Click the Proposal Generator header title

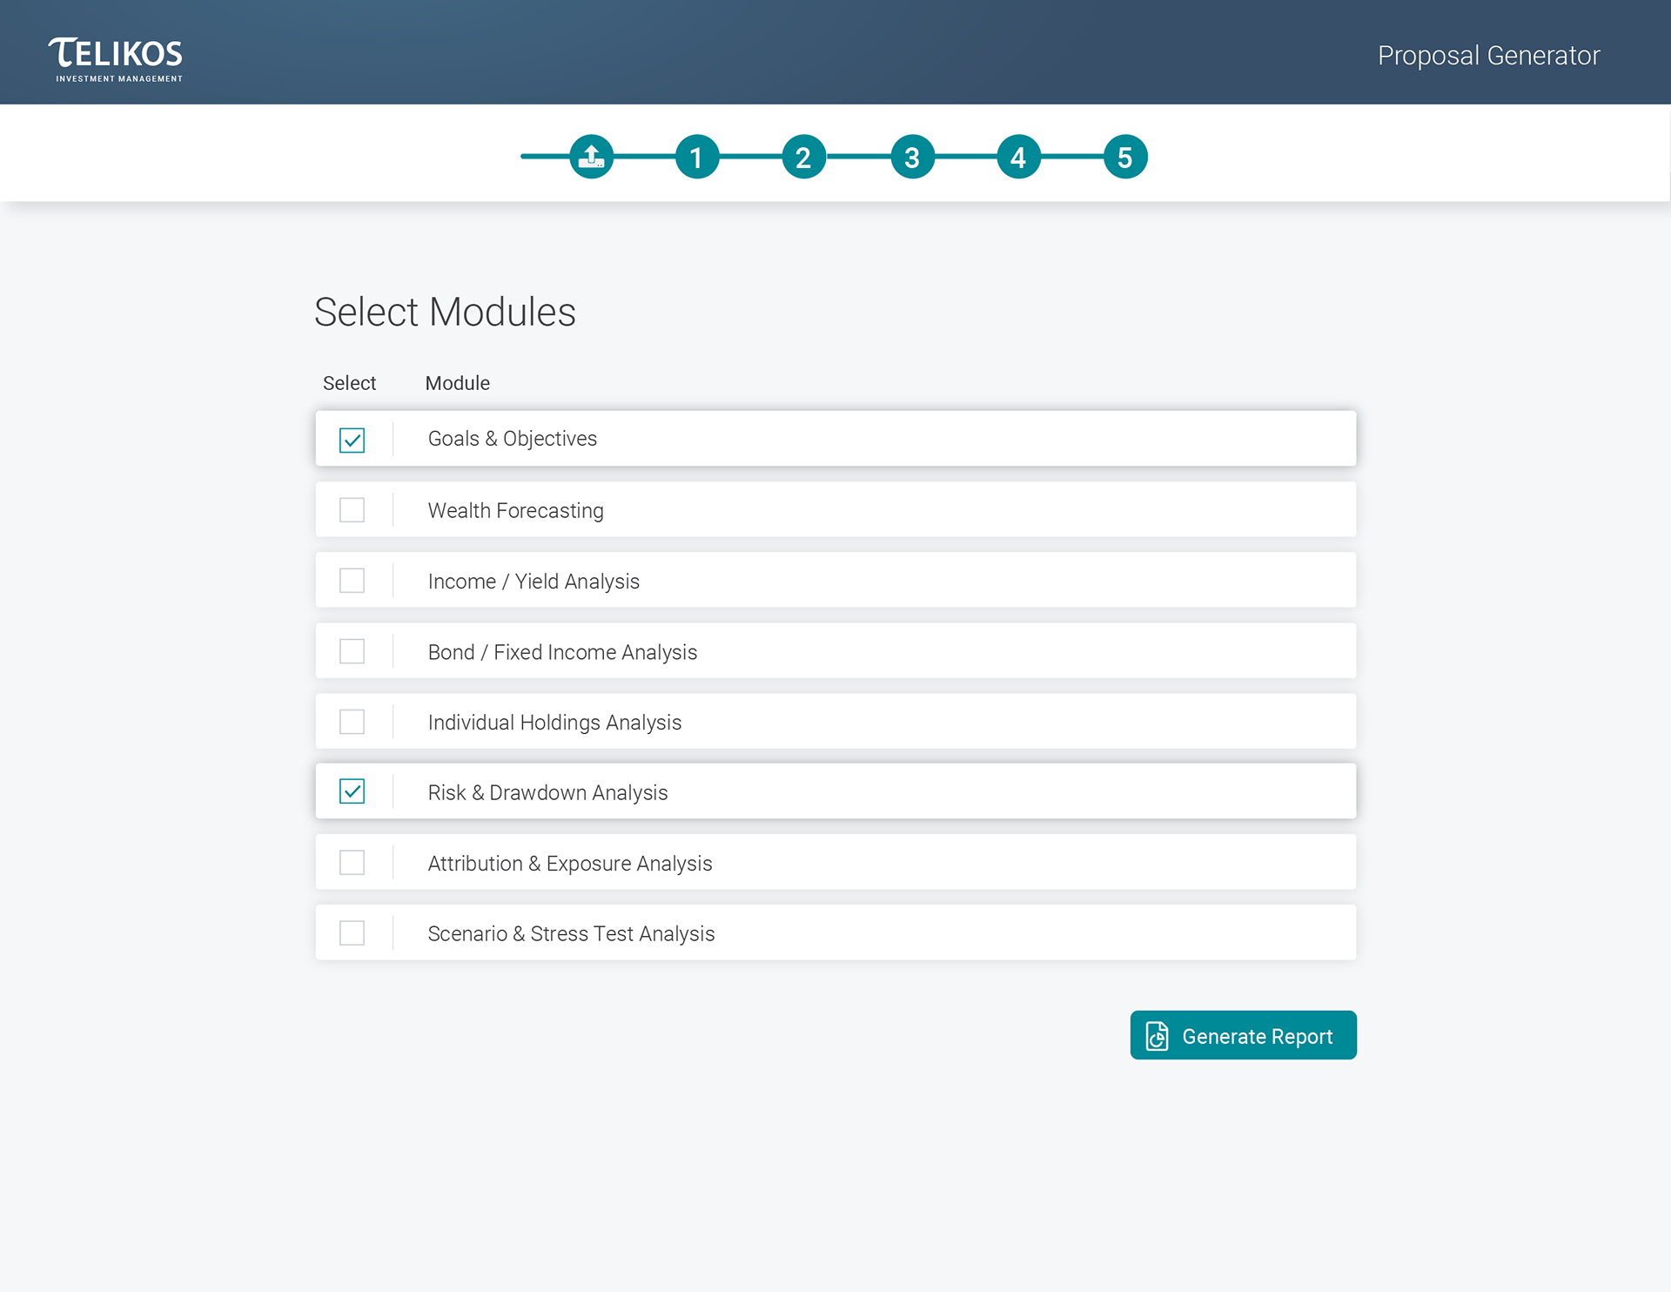[x=1488, y=56]
